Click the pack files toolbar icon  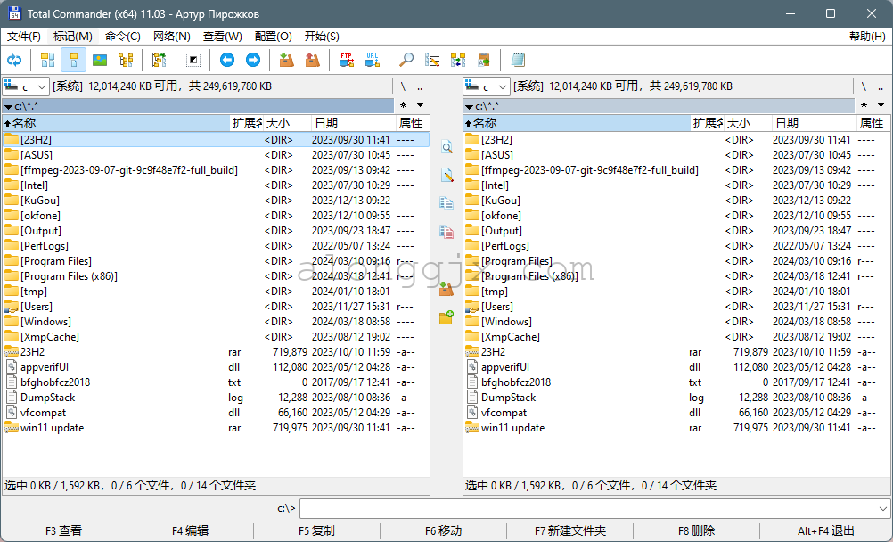286,60
